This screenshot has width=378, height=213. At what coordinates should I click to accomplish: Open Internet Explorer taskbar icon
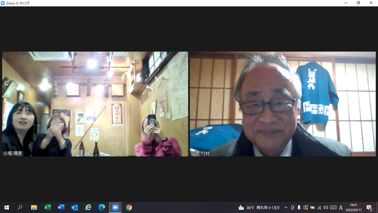[x=88, y=208]
